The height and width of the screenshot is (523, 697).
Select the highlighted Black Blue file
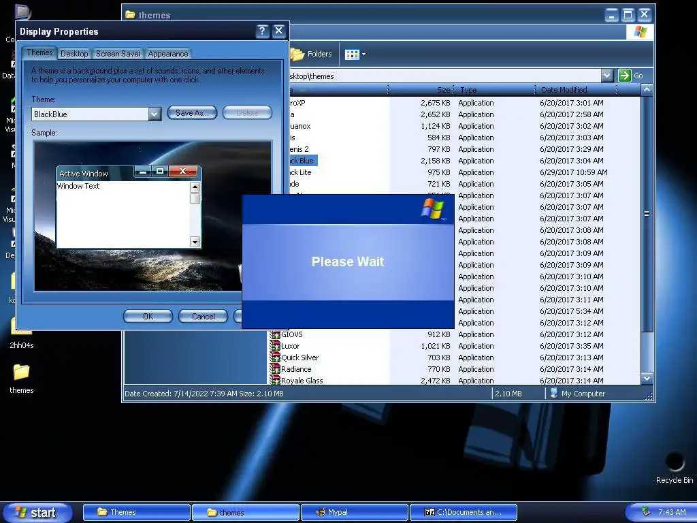coord(303,161)
